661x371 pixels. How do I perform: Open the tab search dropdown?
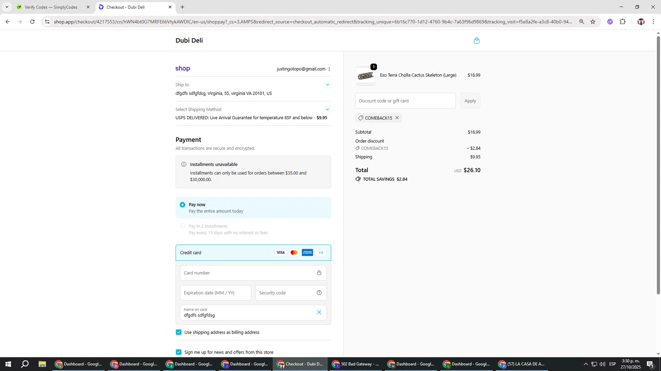click(7, 7)
